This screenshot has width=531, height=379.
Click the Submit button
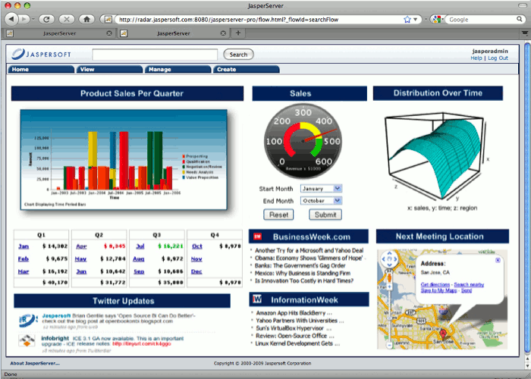pyautogui.click(x=325, y=215)
